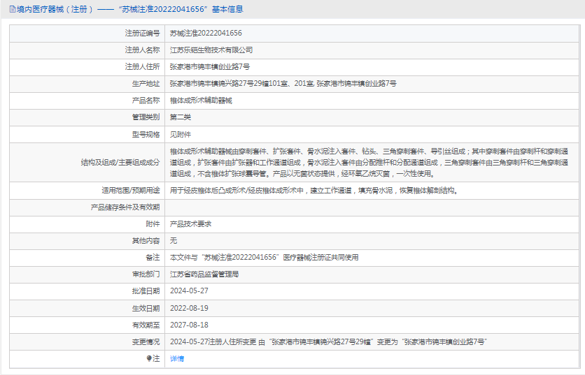Click the 变更情况 change record text
The image size is (585, 375).
pos(329,342)
